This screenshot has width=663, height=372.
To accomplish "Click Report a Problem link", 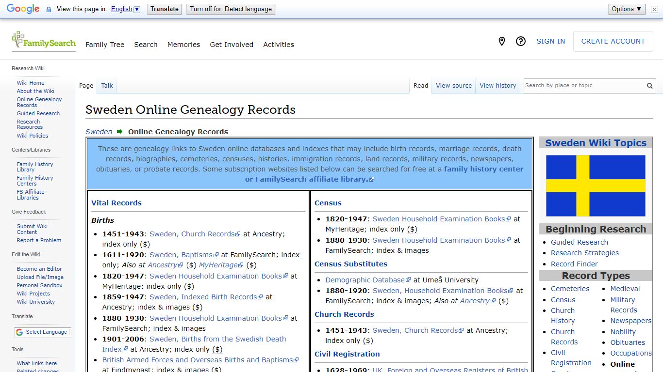I will point(39,240).
